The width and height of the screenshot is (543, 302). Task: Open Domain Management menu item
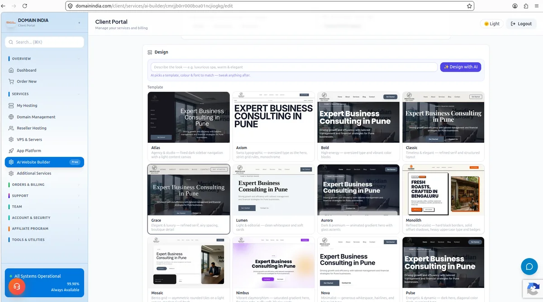44,117
